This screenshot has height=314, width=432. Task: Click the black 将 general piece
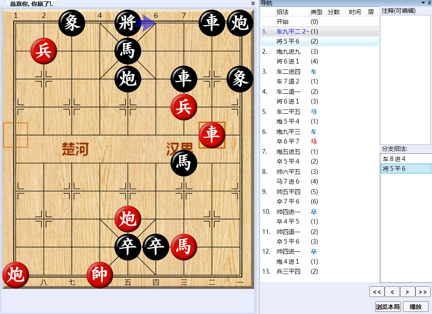[128, 23]
